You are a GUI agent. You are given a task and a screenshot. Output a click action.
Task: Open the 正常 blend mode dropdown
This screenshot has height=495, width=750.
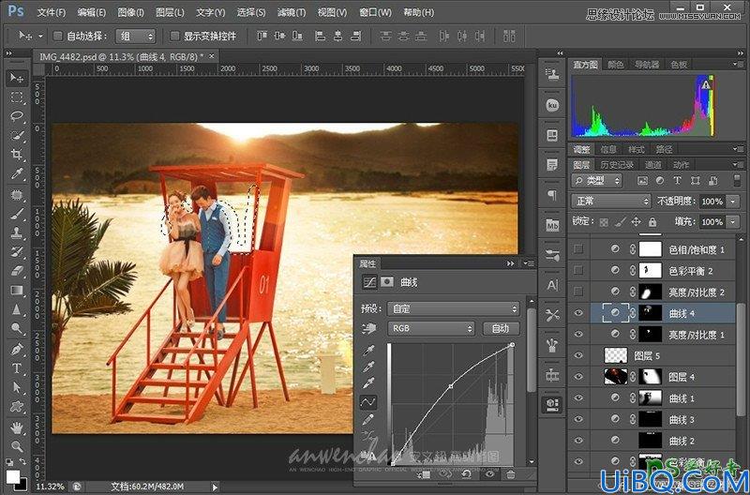point(611,202)
